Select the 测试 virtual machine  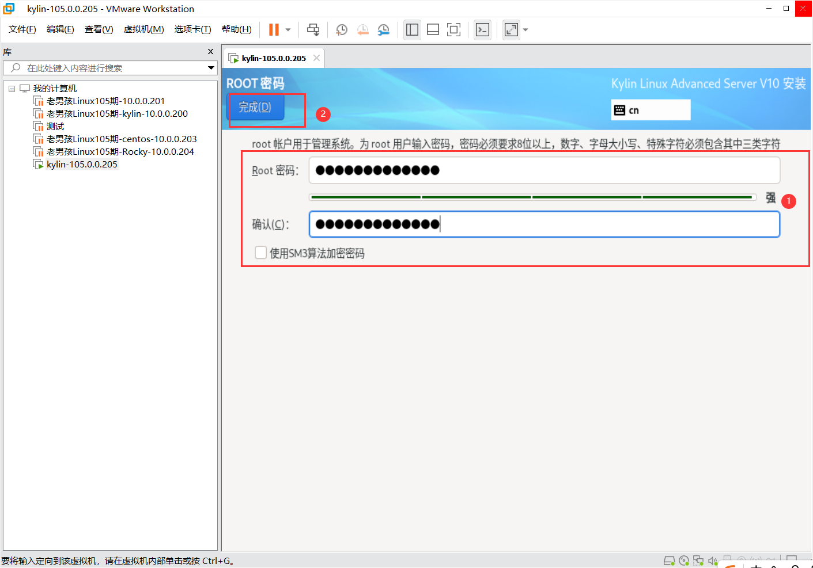coord(55,127)
